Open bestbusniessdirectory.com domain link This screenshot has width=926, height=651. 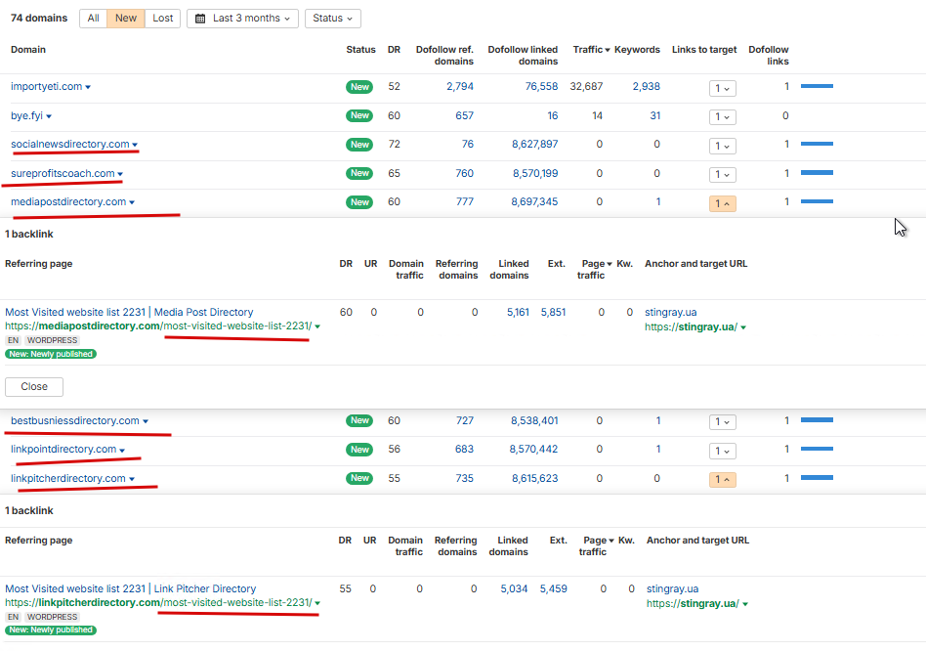click(x=75, y=420)
